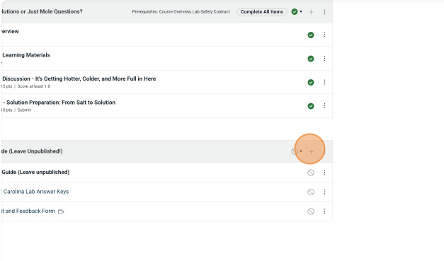Open kebab menu for Overview item
This screenshot has width=444, height=261.
(324, 35)
